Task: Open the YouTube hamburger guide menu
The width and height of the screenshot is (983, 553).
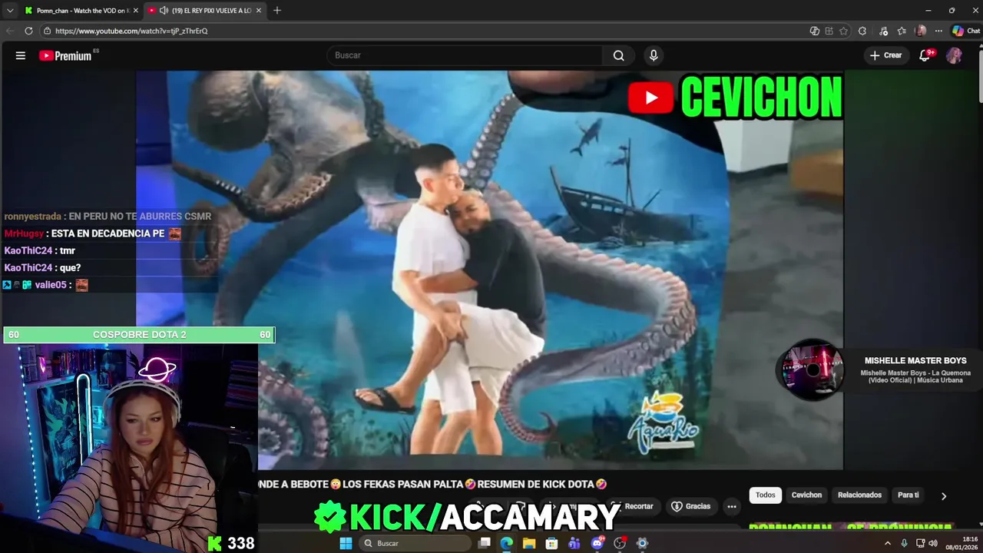Action: tap(21, 55)
